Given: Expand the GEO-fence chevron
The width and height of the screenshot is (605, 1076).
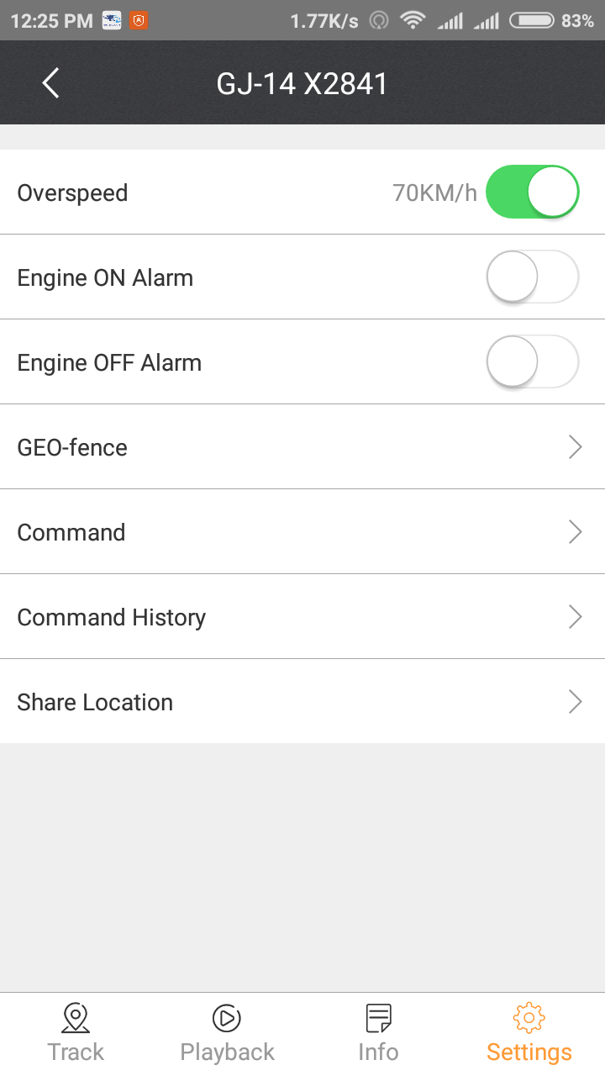Looking at the screenshot, I should [x=576, y=447].
